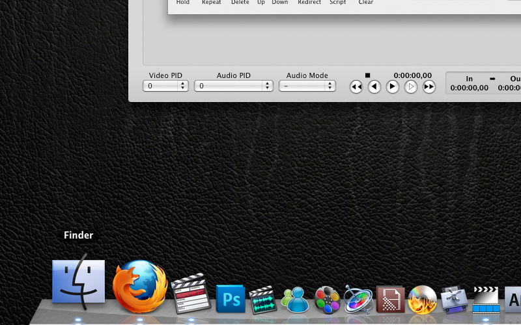Click the solid black play button

coord(393,87)
